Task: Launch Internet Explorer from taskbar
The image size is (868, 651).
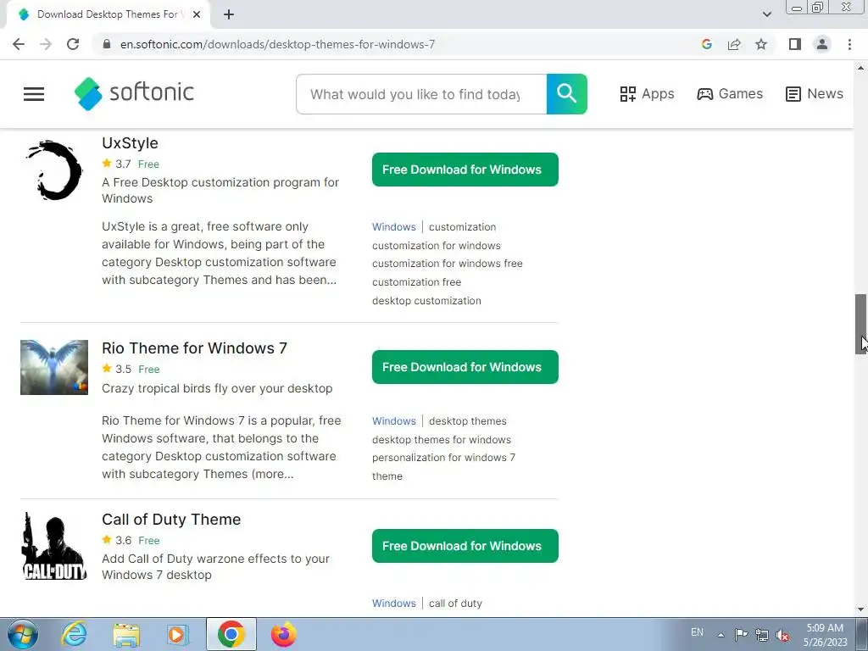Action: (x=75, y=634)
